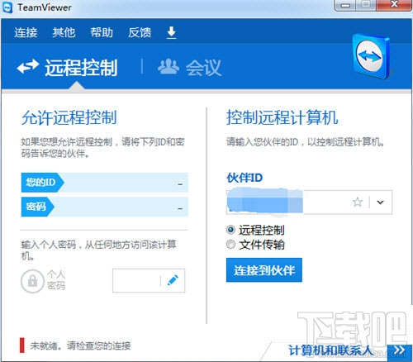Close the TeamViewer window
The height and width of the screenshot is (362, 413).
394,4
